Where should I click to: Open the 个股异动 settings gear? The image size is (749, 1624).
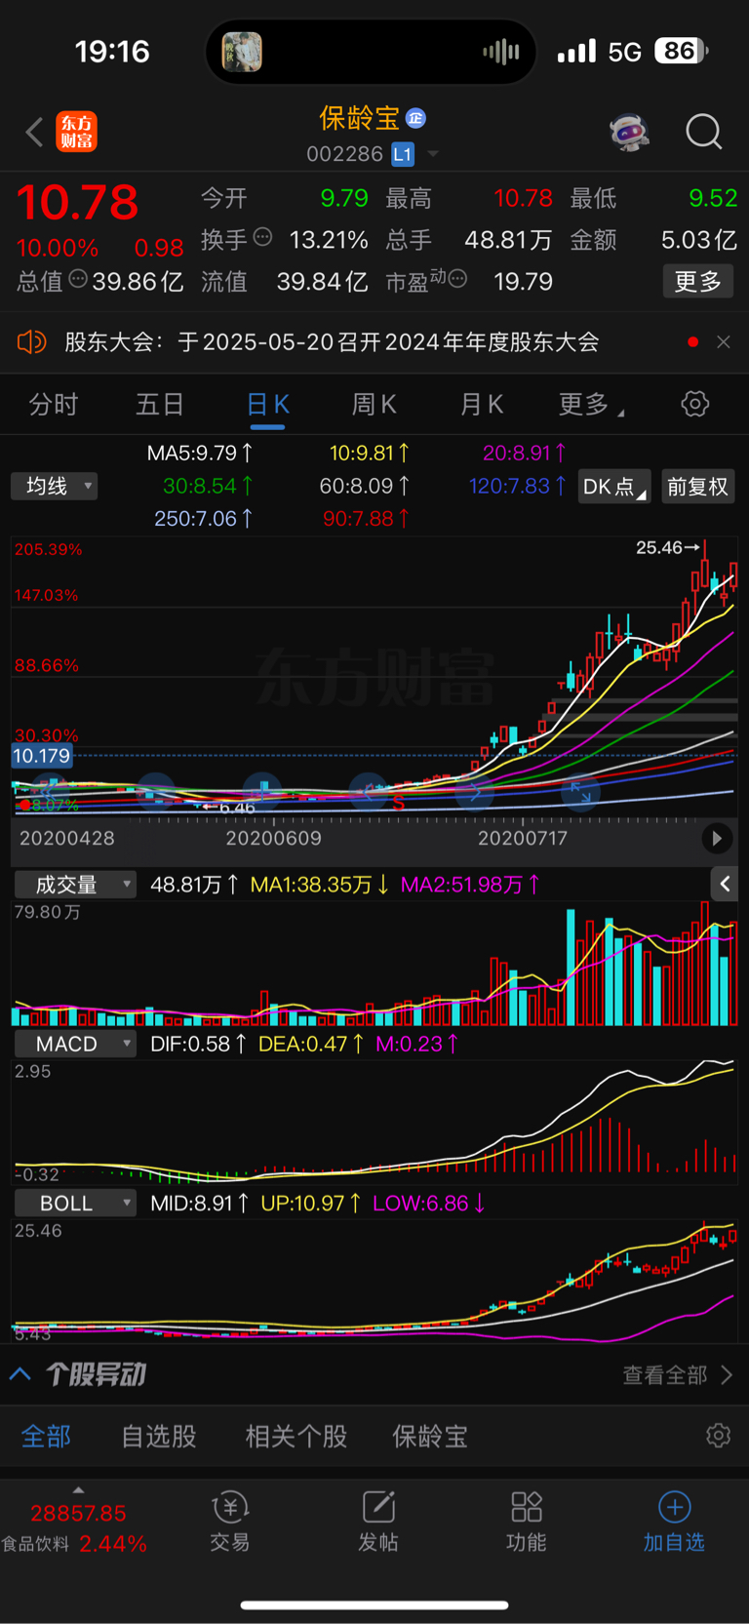pos(719,1436)
